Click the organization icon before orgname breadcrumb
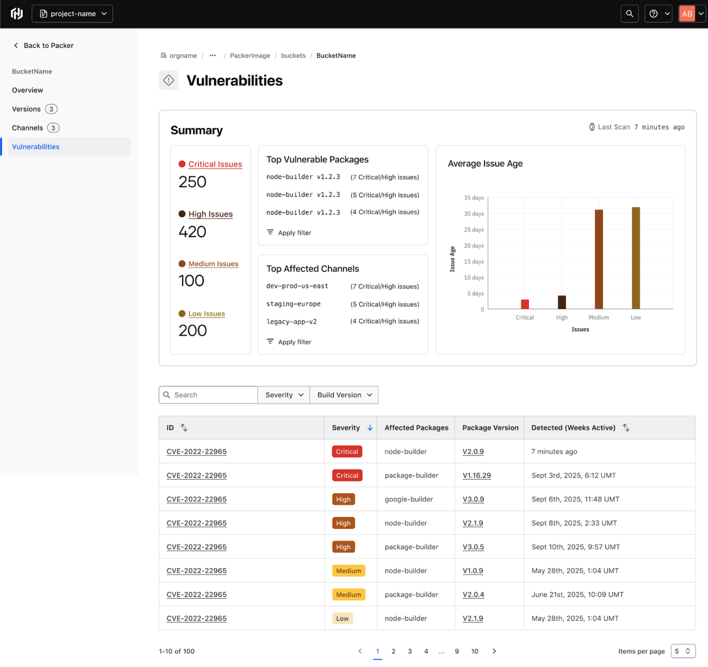 [x=163, y=55]
